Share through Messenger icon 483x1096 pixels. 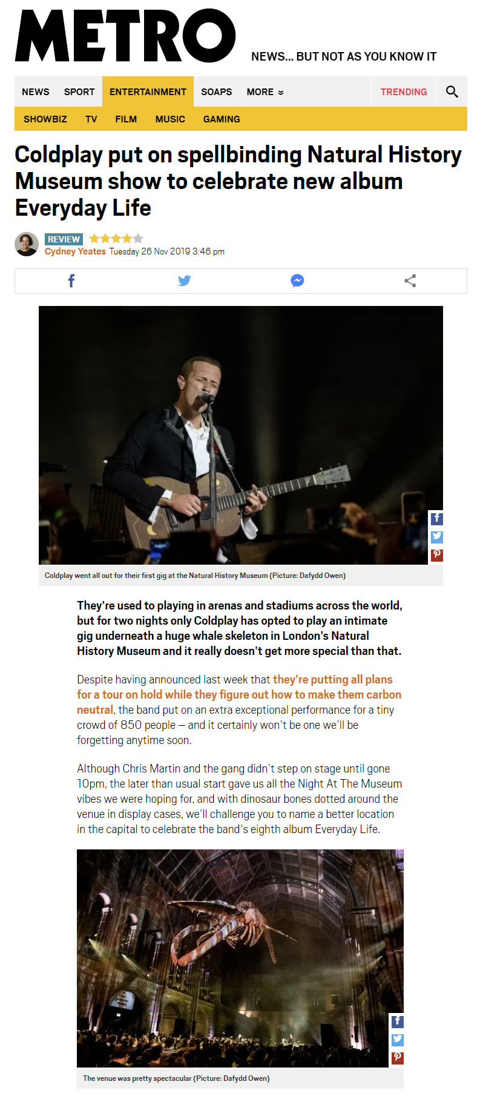coord(297,281)
